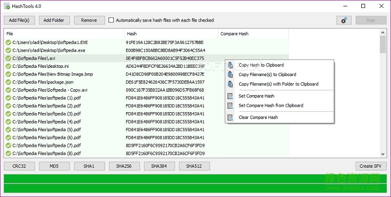The image size is (391, 197).
Task: Select file softpedia (2).pdf row
Action: [x=146, y=106]
